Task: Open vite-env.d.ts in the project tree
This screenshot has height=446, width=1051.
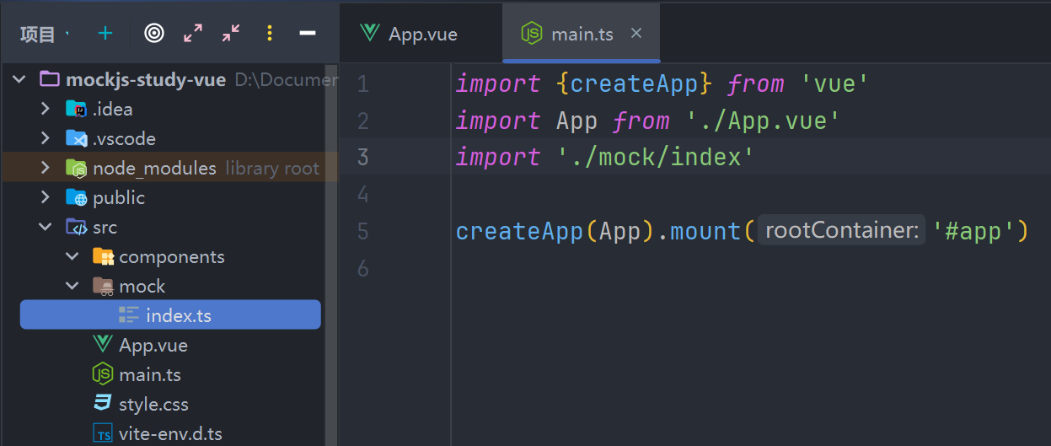Action: 170,434
